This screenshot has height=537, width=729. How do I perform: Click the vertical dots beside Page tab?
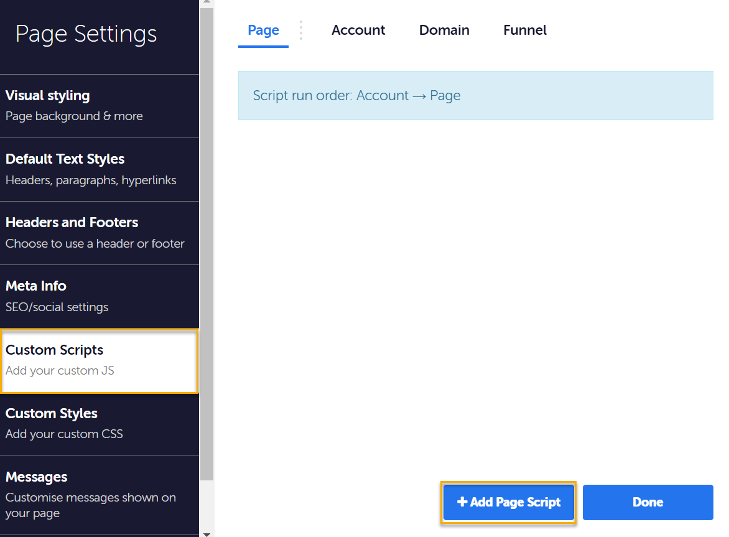point(301,30)
